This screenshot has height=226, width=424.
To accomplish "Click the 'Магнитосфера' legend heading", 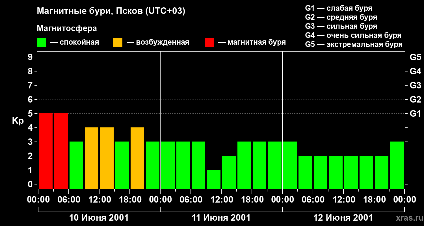I will 67,29.
